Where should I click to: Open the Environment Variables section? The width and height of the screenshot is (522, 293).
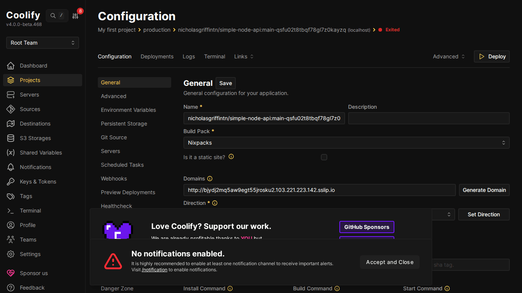(128, 110)
